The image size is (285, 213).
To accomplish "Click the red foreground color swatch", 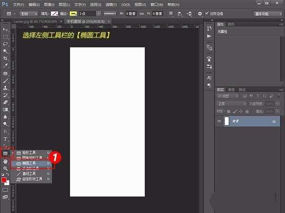I will point(4,180).
